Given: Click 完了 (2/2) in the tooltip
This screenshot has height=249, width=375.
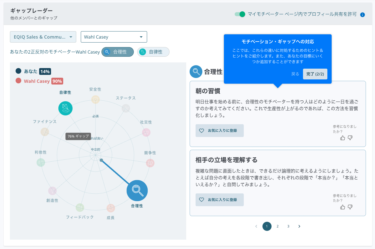Looking at the screenshot, I should point(315,74).
